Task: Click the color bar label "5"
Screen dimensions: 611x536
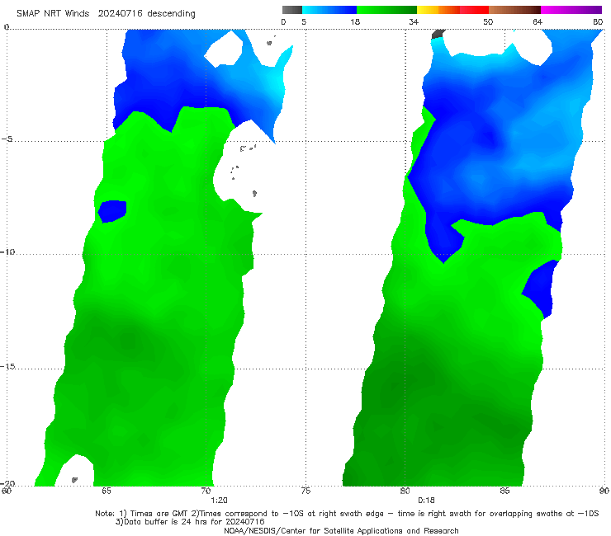Action: point(304,22)
